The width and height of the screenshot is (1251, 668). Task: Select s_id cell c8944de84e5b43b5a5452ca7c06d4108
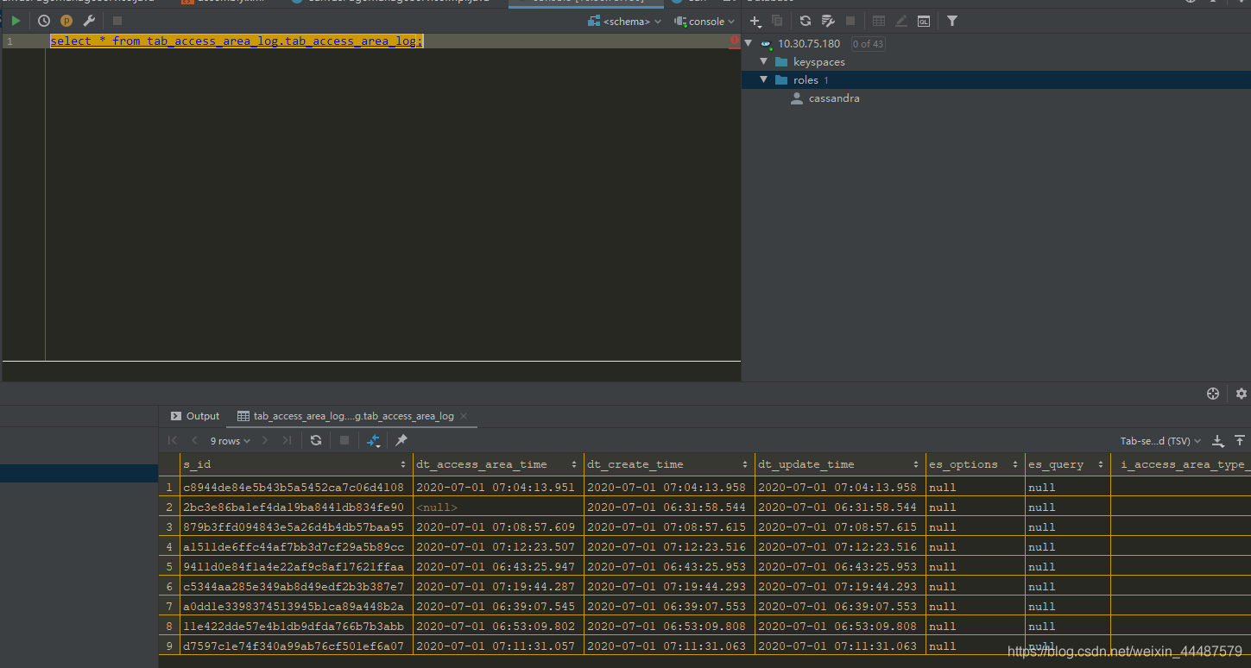click(x=296, y=487)
